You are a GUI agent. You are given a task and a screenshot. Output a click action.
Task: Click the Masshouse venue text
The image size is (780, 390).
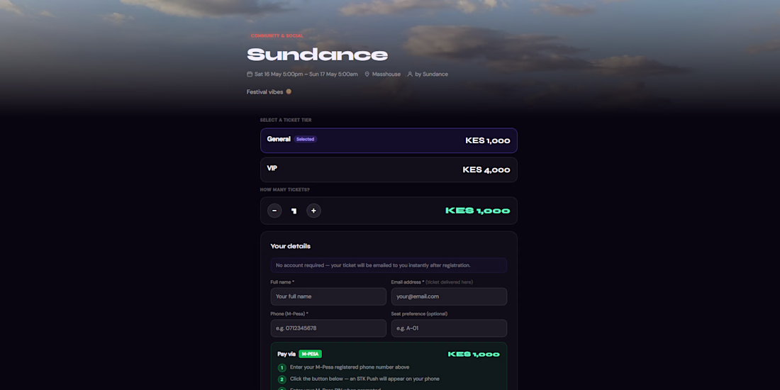(x=386, y=74)
